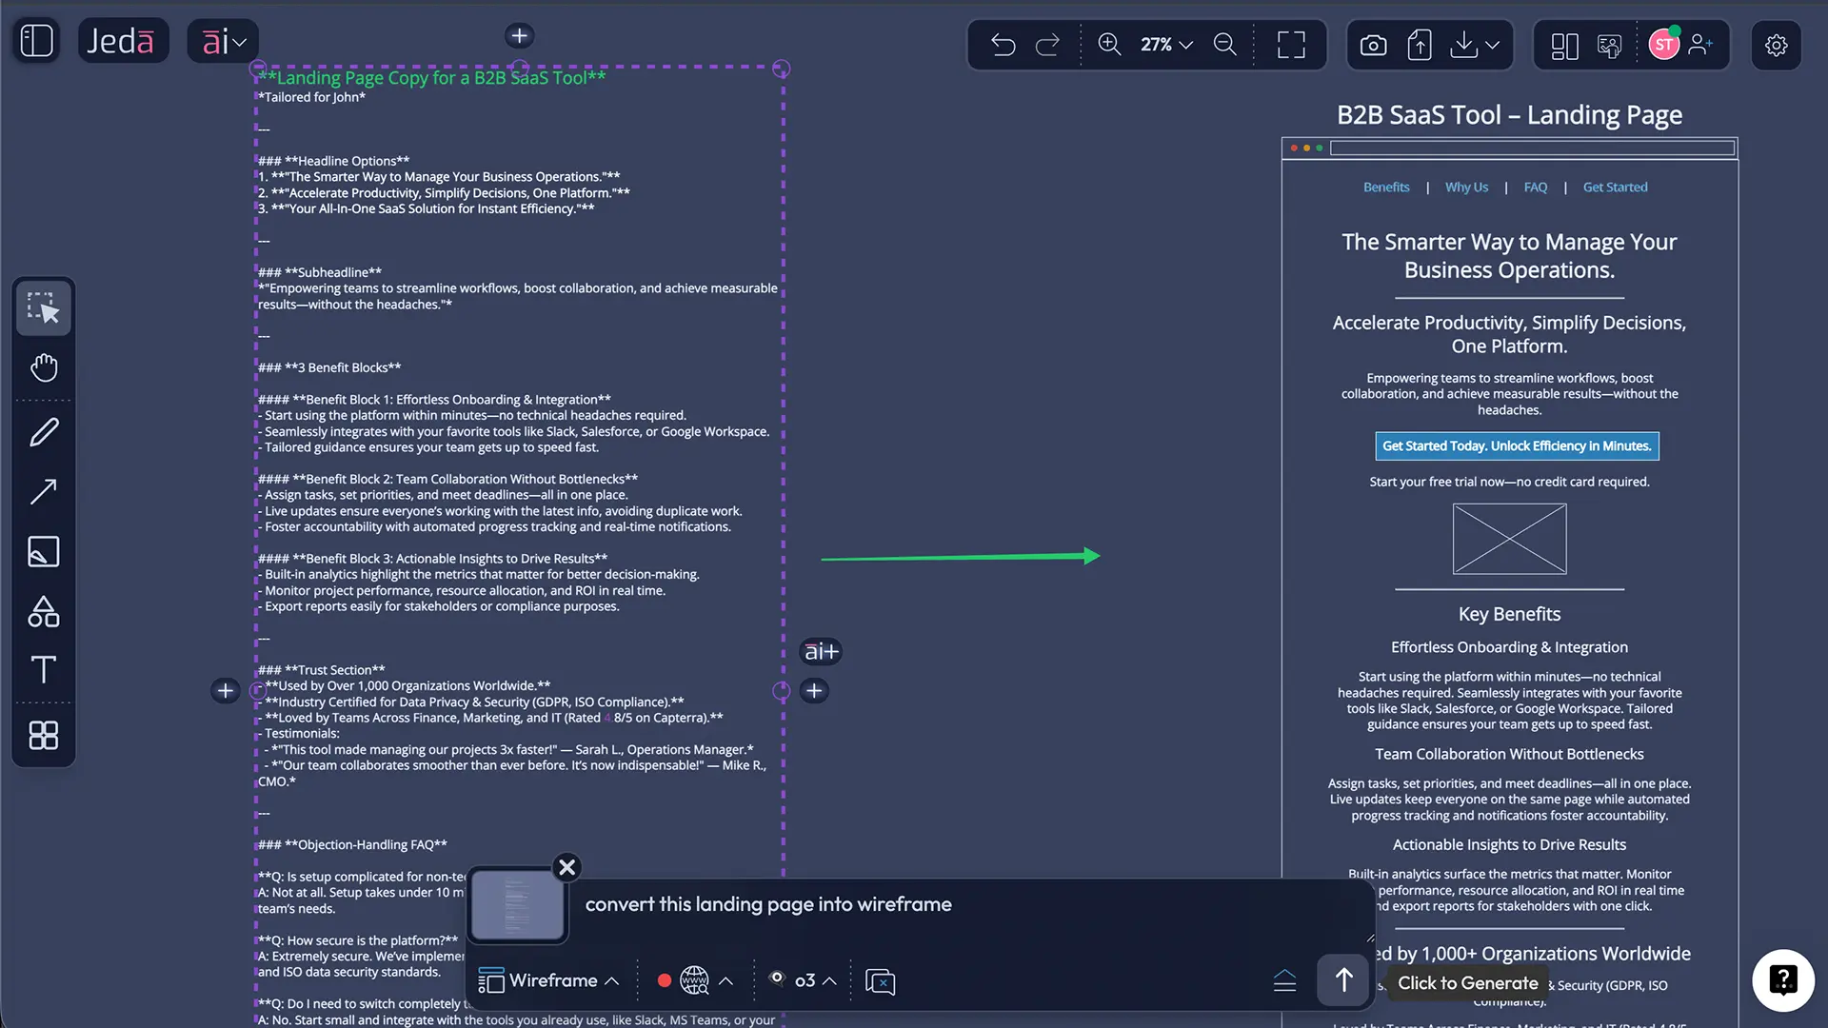
Task: Pick the pencil drawing tool
Action: [x=44, y=432]
